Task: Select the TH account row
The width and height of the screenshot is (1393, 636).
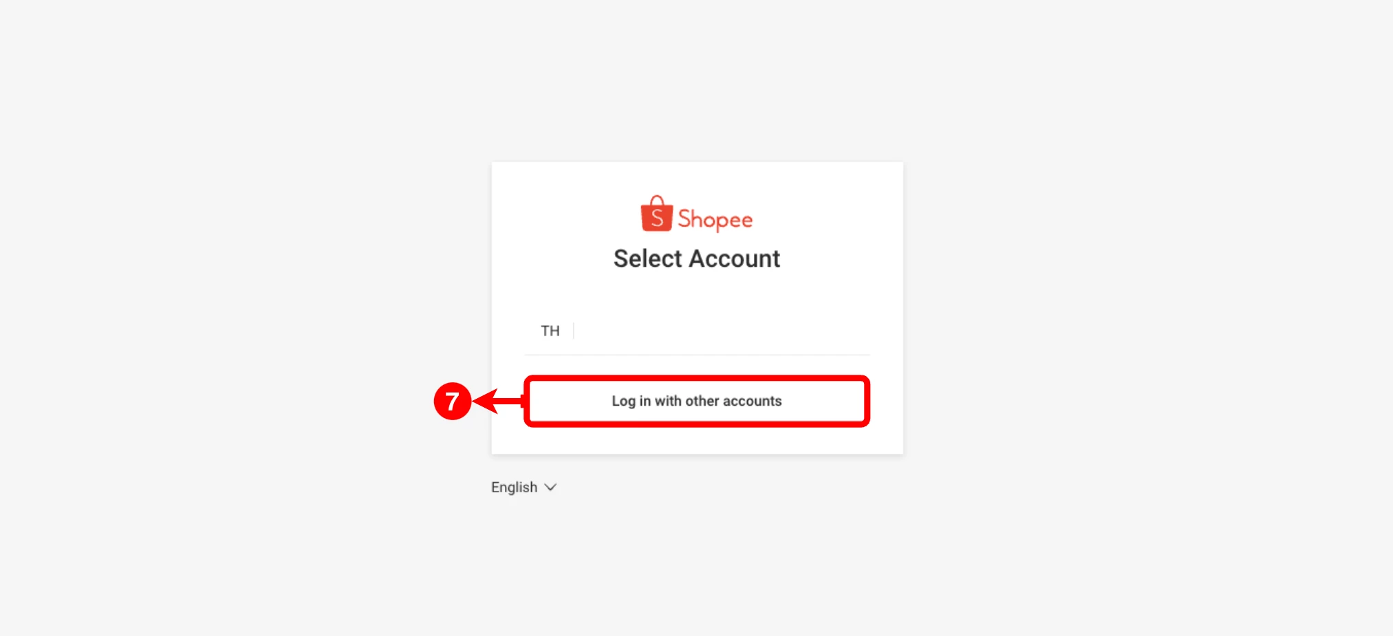Action: click(697, 331)
